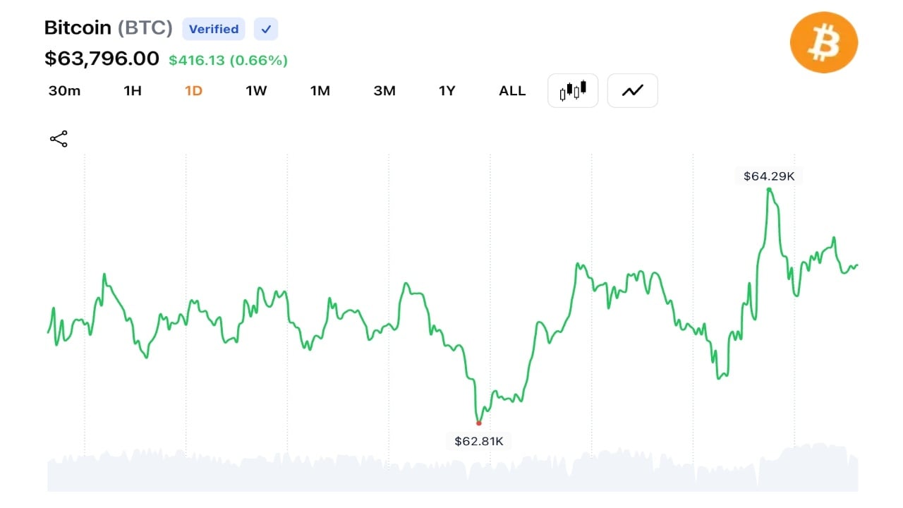The width and height of the screenshot is (903, 508).
Task: Click the $63,796.00 current price
Action: pos(102,58)
